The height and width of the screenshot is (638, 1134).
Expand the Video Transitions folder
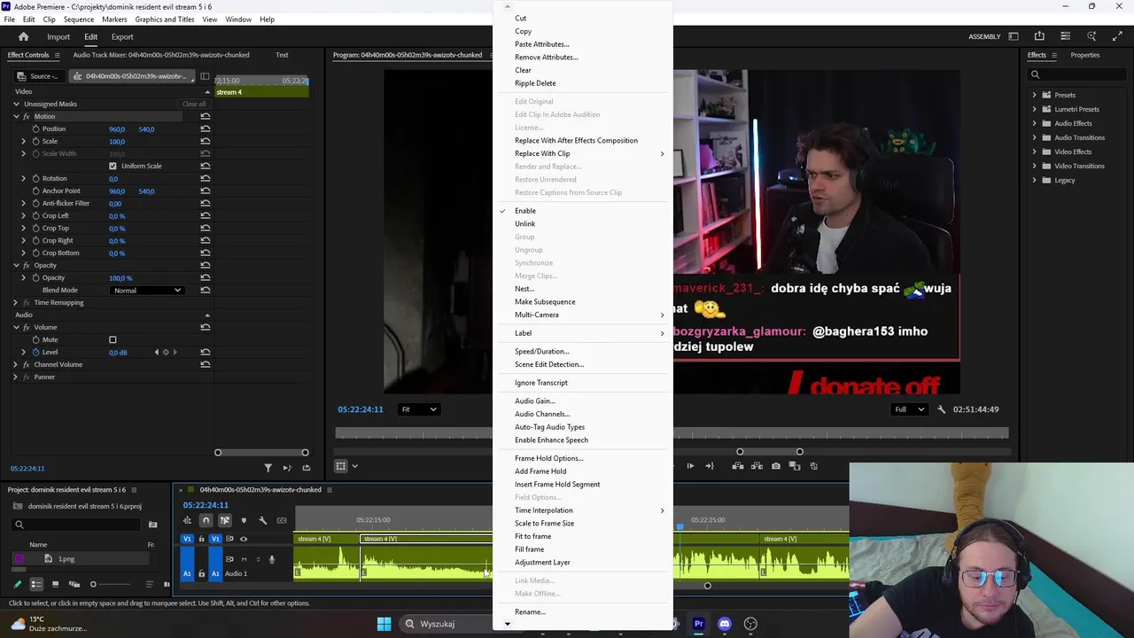tap(1035, 166)
